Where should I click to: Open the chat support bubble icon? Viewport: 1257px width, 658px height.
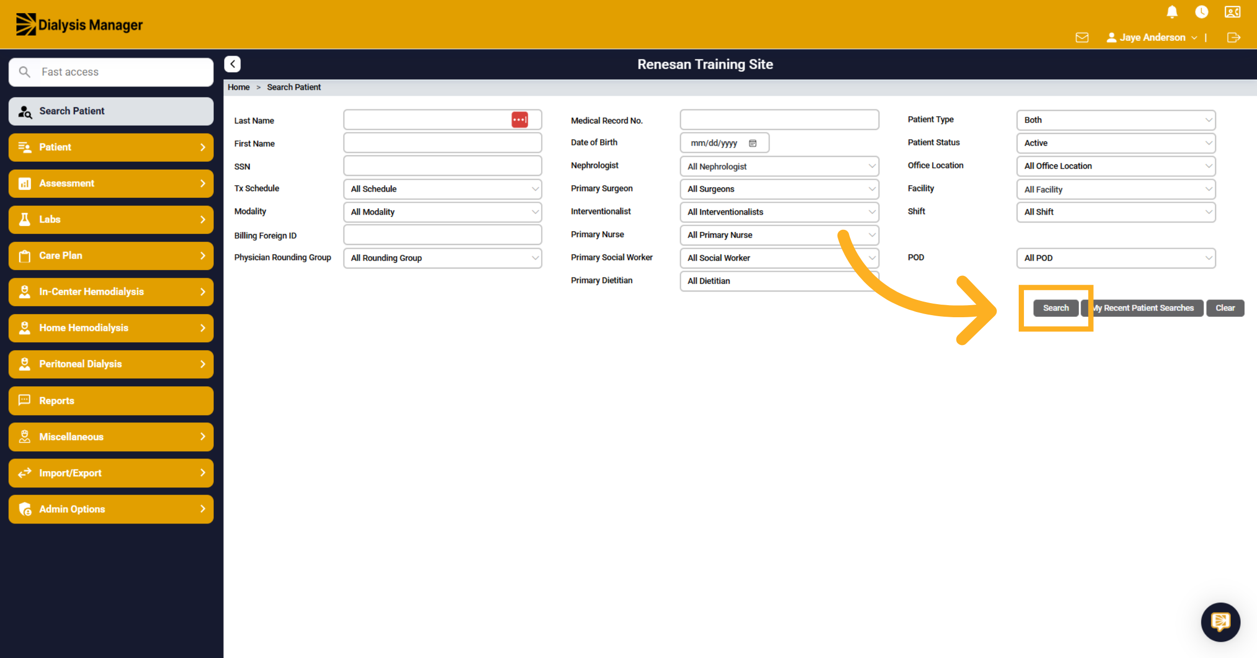[1220, 622]
